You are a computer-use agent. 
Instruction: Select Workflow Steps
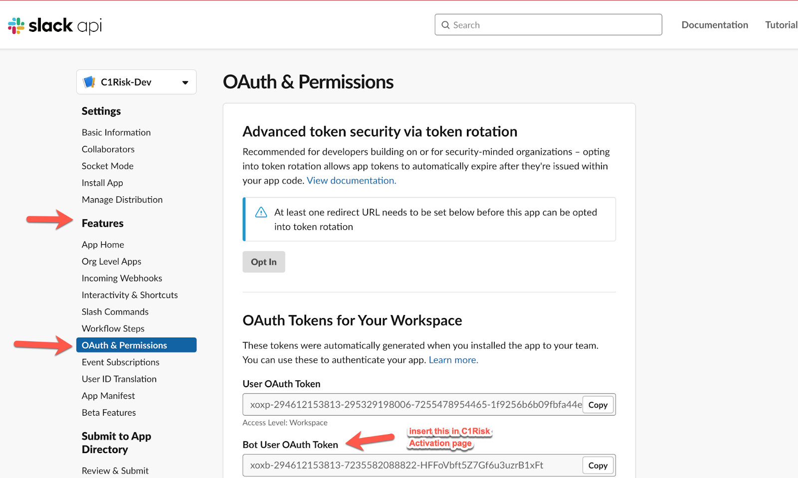pos(113,328)
